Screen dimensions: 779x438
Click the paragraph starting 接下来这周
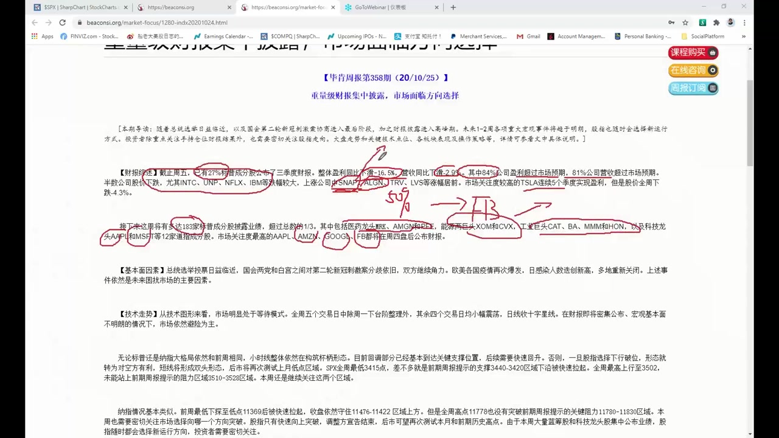[x=385, y=231]
